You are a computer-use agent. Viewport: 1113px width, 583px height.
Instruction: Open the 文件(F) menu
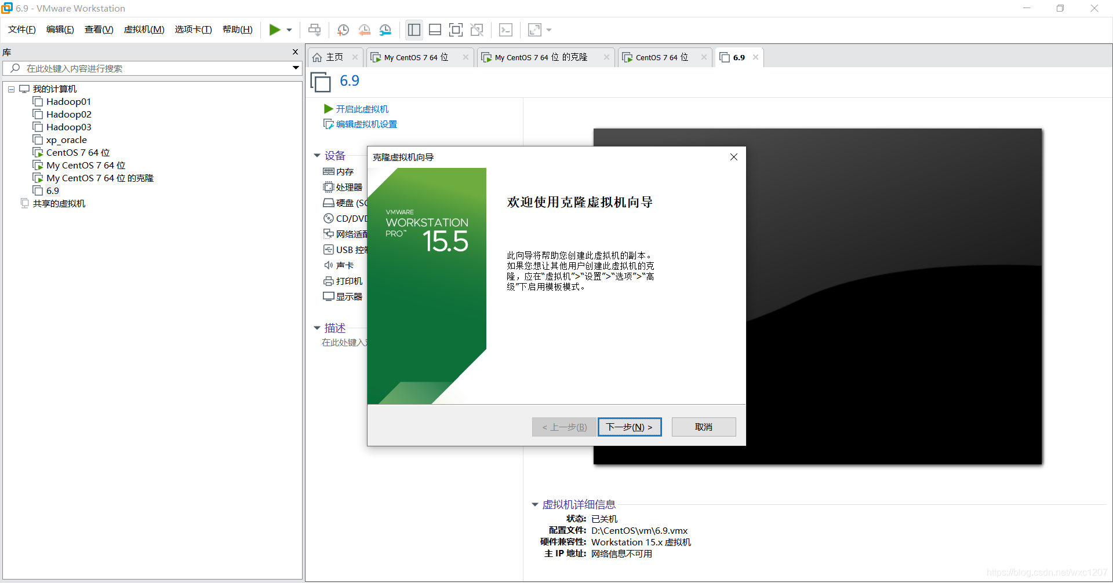click(x=22, y=30)
